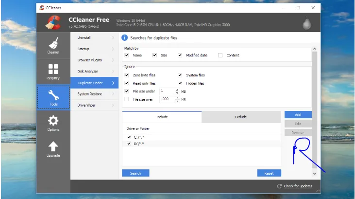Image resolution: width=355 pixels, height=199 pixels.
Task: Uncheck the C:\*.* drive entry
Action: pos(129,137)
